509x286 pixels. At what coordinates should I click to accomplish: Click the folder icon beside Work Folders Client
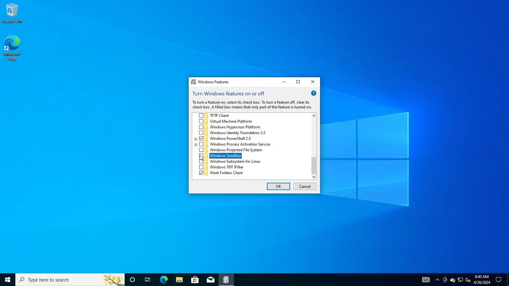[x=206, y=173]
